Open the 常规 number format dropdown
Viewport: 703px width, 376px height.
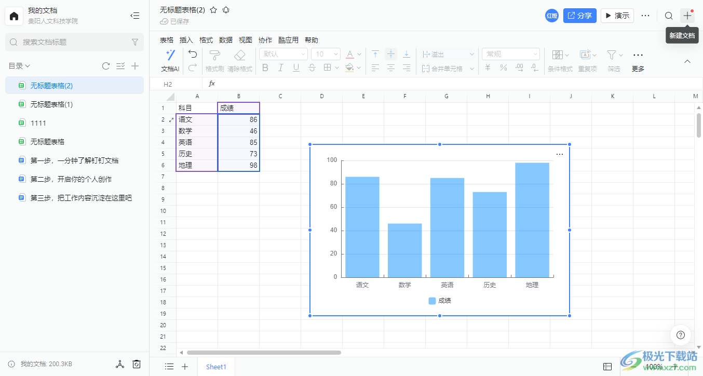pyautogui.click(x=511, y=54)
